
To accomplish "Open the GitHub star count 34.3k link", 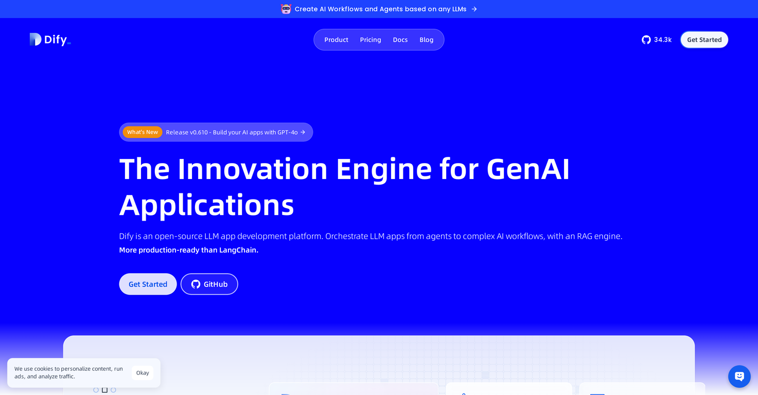I will [657, 40].
